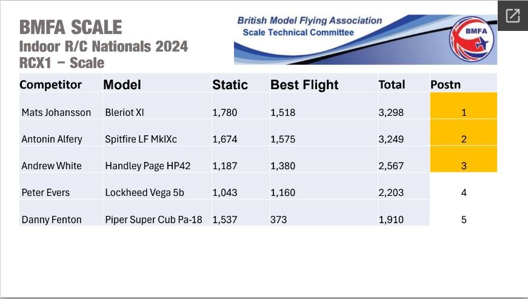This screenshot has height=299, width=528.
Task: Click the Best Flight column header
Action: pyautogui.click(x=304, y=85)
